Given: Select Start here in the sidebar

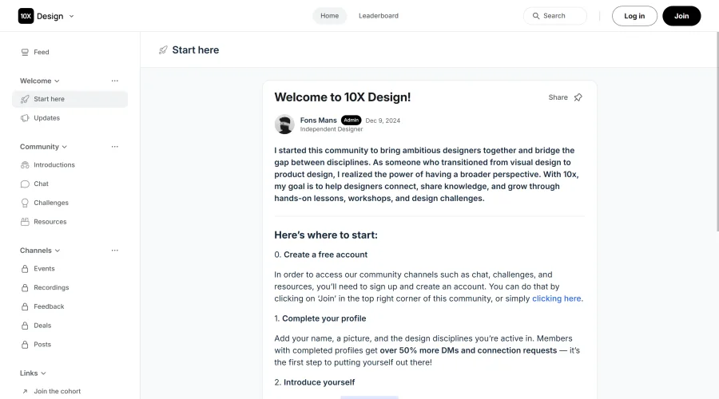Looking at the screenshot, I should coord(70,99).
